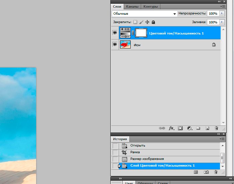This screenshot has height=184, width=234.
Task: Create a new layer group
Action: click(198, 128)
